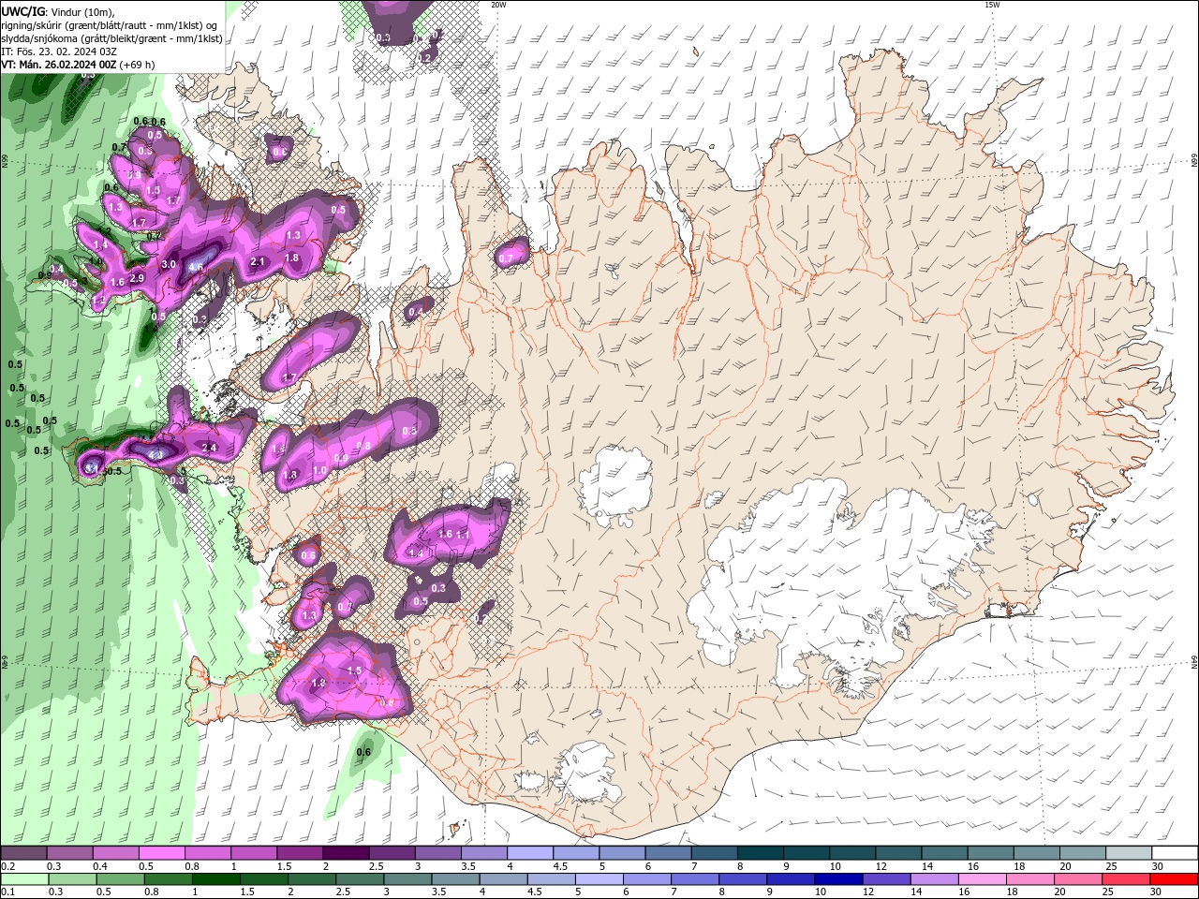Viewport: 1199px width, 899px height.
Task: Click the snow legend swatch between 14 and 16
Action: (x=945, y=853)
